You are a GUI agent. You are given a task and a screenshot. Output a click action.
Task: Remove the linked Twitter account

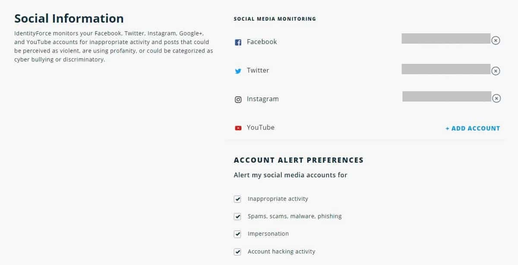tap(496, 71)
